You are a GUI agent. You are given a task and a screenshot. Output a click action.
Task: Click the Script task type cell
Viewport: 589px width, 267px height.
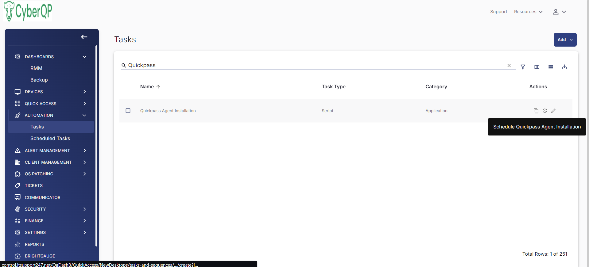pyautogui.click(x=327, y=111)
